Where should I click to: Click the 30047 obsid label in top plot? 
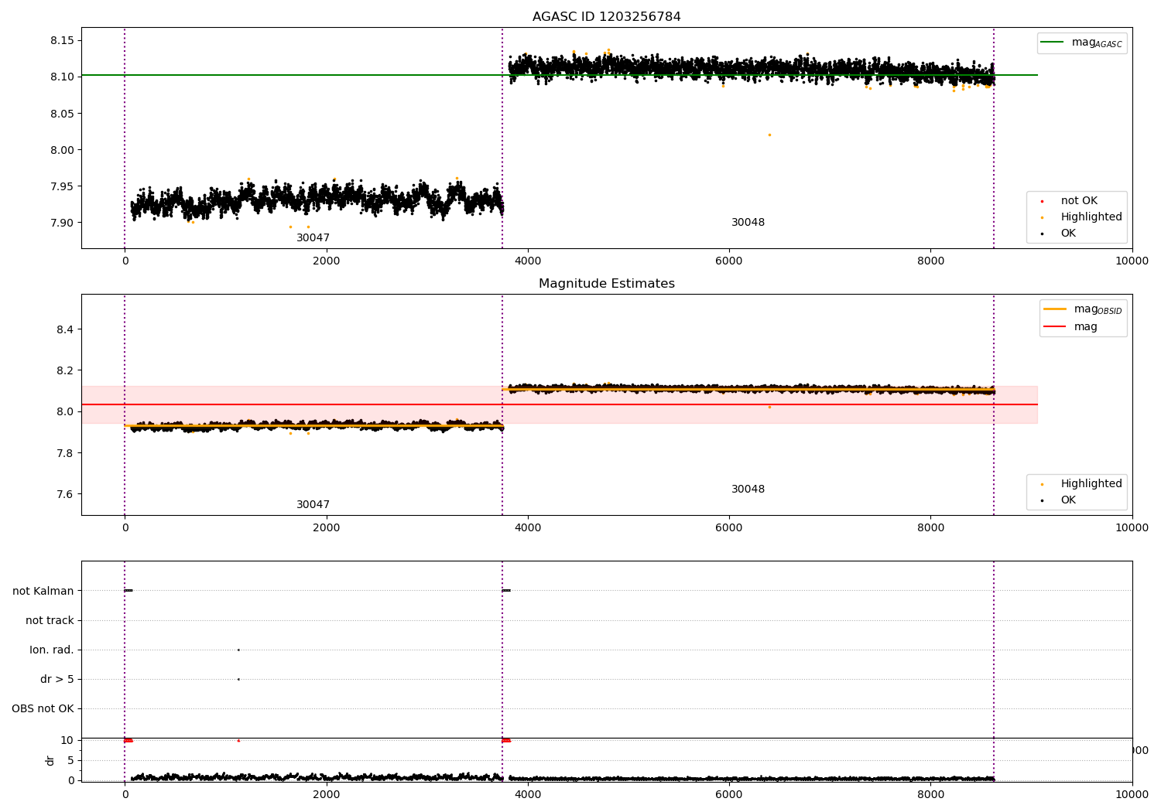coord(313,238)
